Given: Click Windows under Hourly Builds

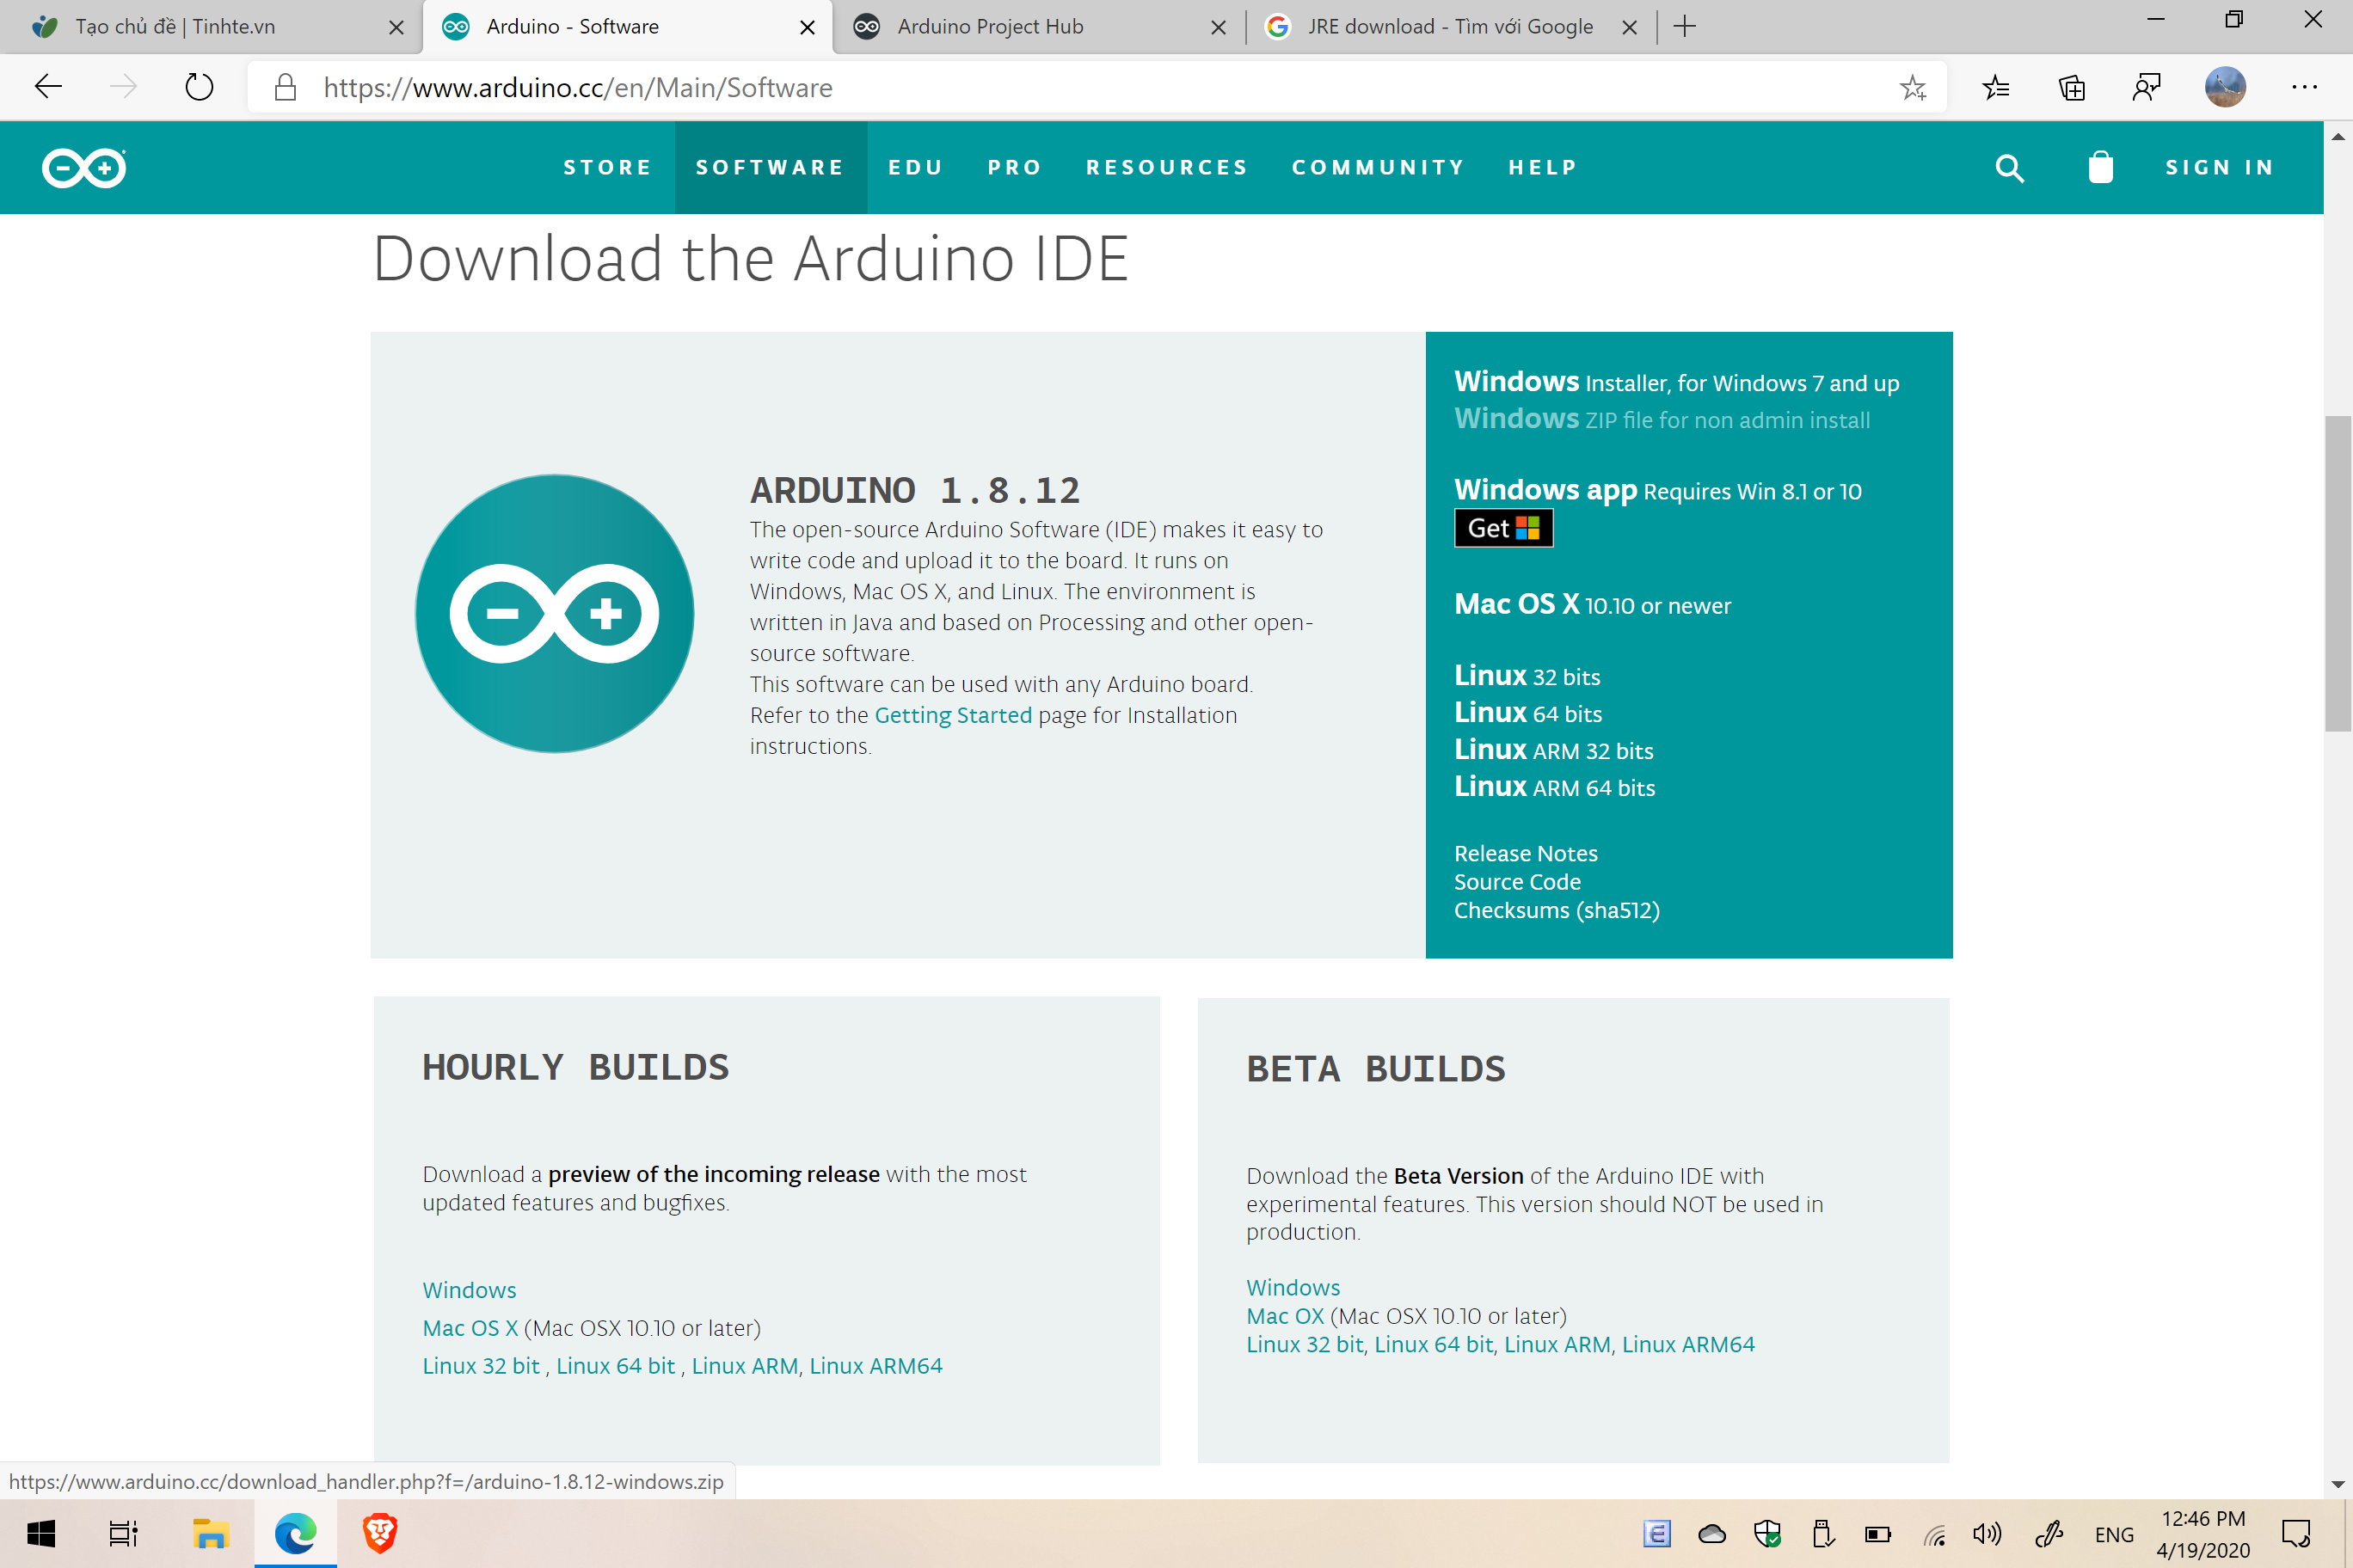Looking at the screenshot, I should click(470, 1290).
